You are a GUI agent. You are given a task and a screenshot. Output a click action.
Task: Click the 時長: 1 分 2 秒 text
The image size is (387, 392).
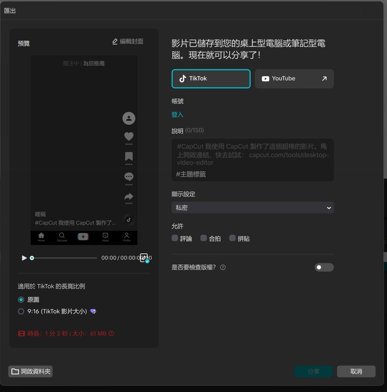point(48,333)
